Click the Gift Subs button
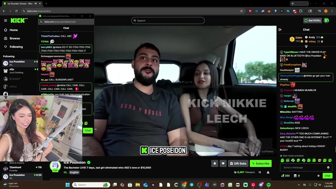 (x=238, y=164)
